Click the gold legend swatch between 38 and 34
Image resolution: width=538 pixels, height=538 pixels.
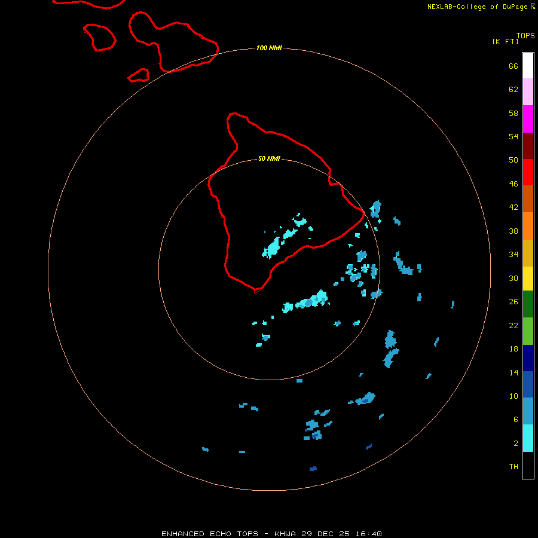click(x=528, y=253)
